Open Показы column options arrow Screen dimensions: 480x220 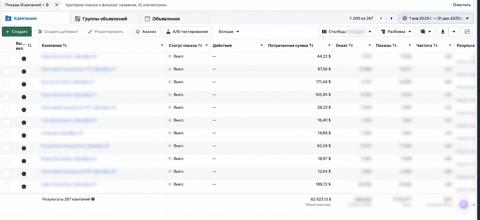click(410, 45)
